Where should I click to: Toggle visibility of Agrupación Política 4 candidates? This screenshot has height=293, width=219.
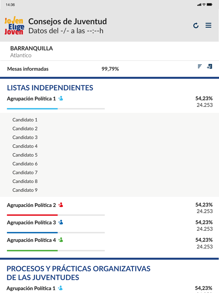click(31, 240)
